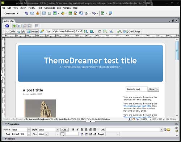Open the text color swatch picker
181x142 pixels.
click(62, 134)
